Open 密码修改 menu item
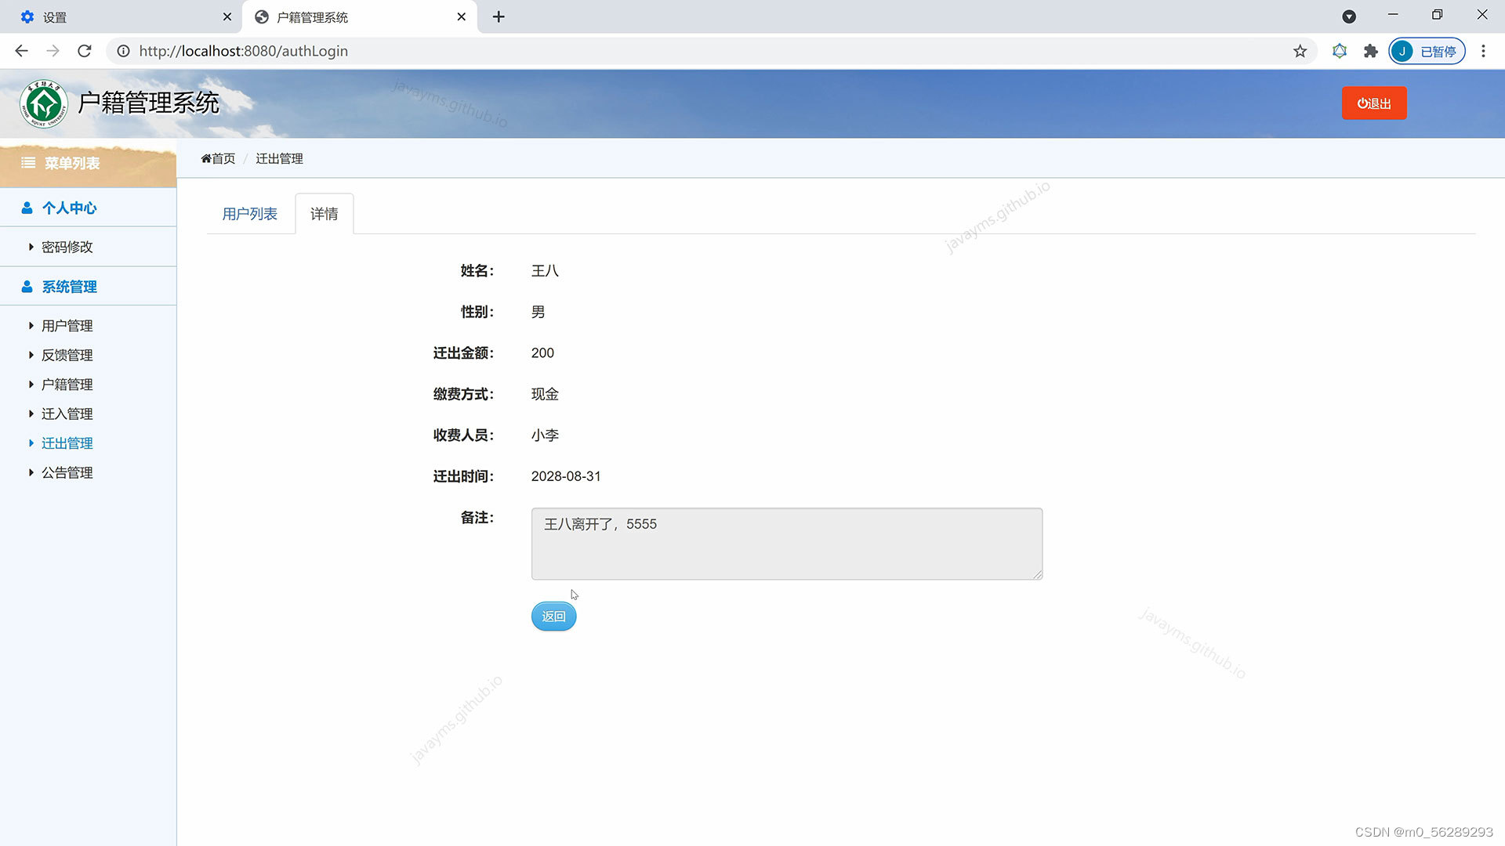 67,247
